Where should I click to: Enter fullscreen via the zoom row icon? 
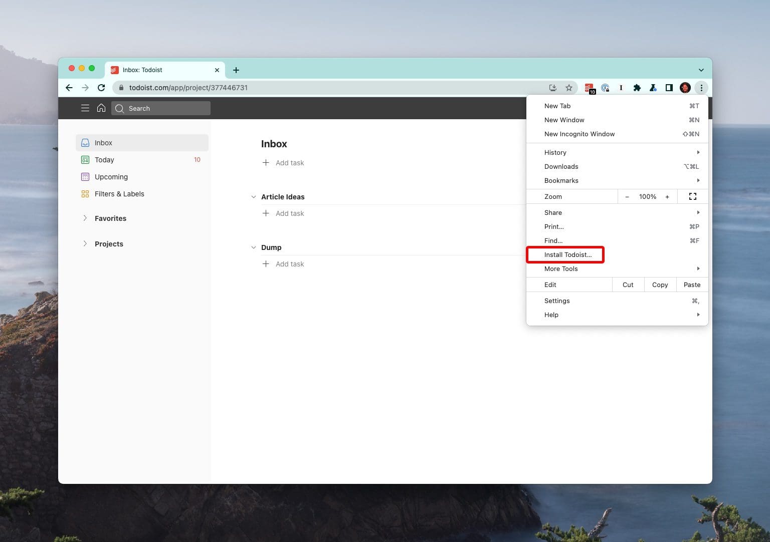(693, 197)
